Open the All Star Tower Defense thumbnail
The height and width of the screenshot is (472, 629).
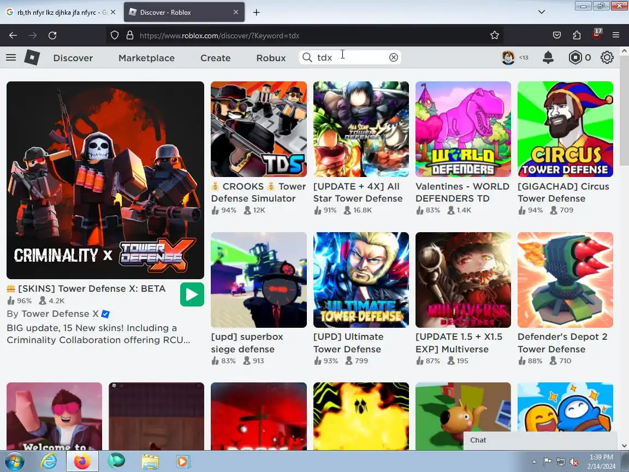tap(361, 129)
